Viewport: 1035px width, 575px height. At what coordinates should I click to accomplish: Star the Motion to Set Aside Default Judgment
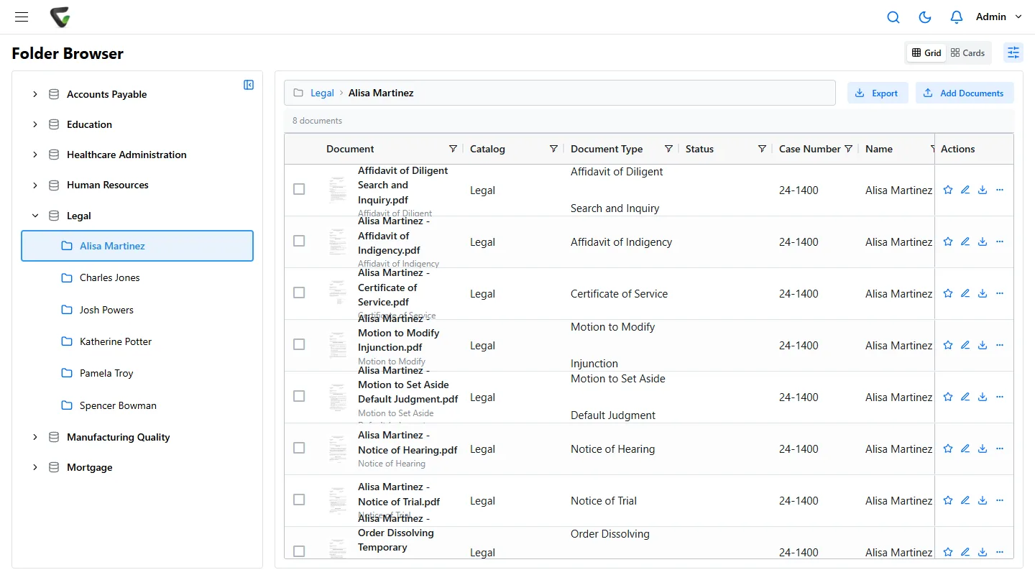pos(948,397)
